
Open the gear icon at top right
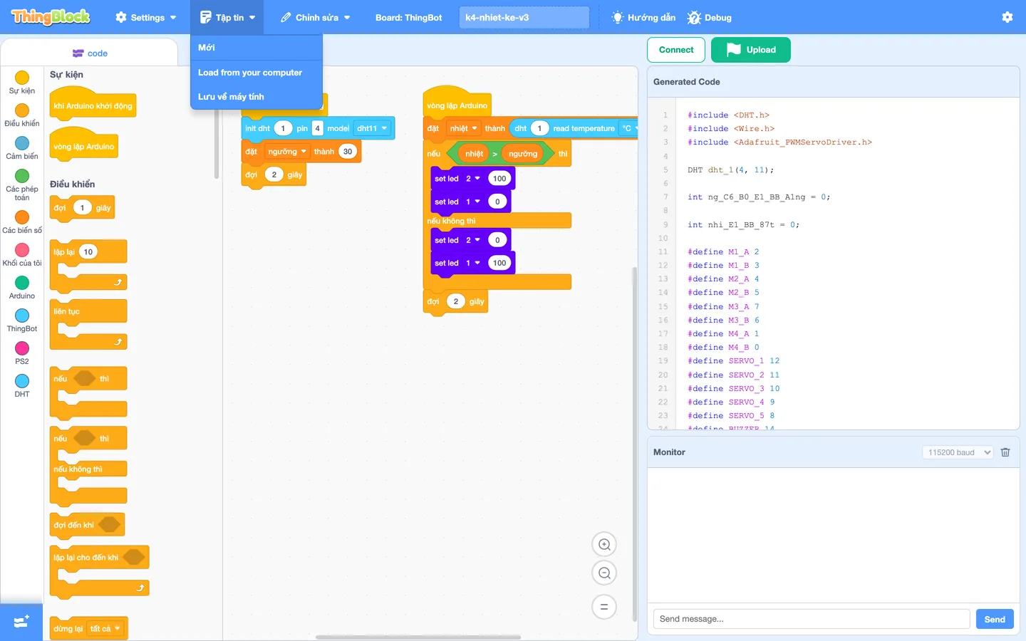[x=1007, y=17]
